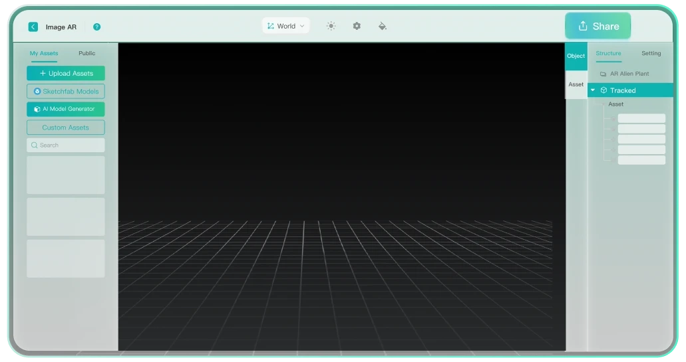Launch the AI Model Generator
686x362 pixels.
tap(66, 109)
